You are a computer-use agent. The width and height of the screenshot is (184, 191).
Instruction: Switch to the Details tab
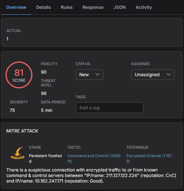(x=43, y=7)
